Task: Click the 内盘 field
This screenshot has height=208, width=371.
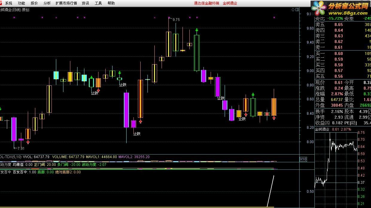Action: (358, 105)
